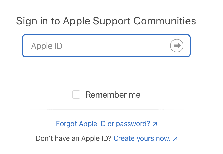Click the word Remember next to the checkbox
The width and height of the screenshot is (223, 154).
click(102, 95)
